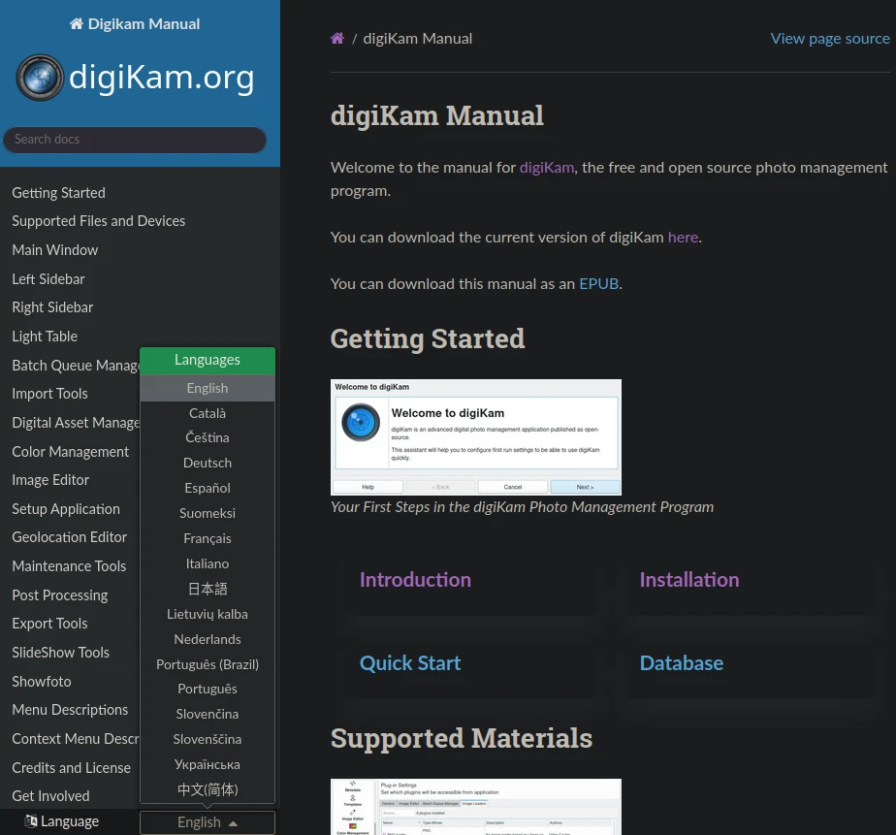Select 中文(简体) from the Languages list
Viewport: 896px width, 835px height.
pos(207,789)
